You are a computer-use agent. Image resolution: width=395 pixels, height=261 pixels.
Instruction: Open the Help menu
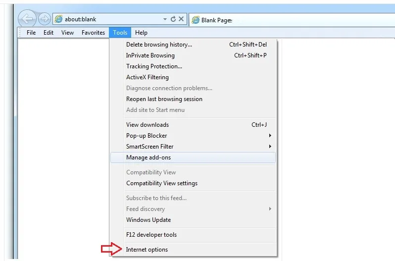point(141,33)
